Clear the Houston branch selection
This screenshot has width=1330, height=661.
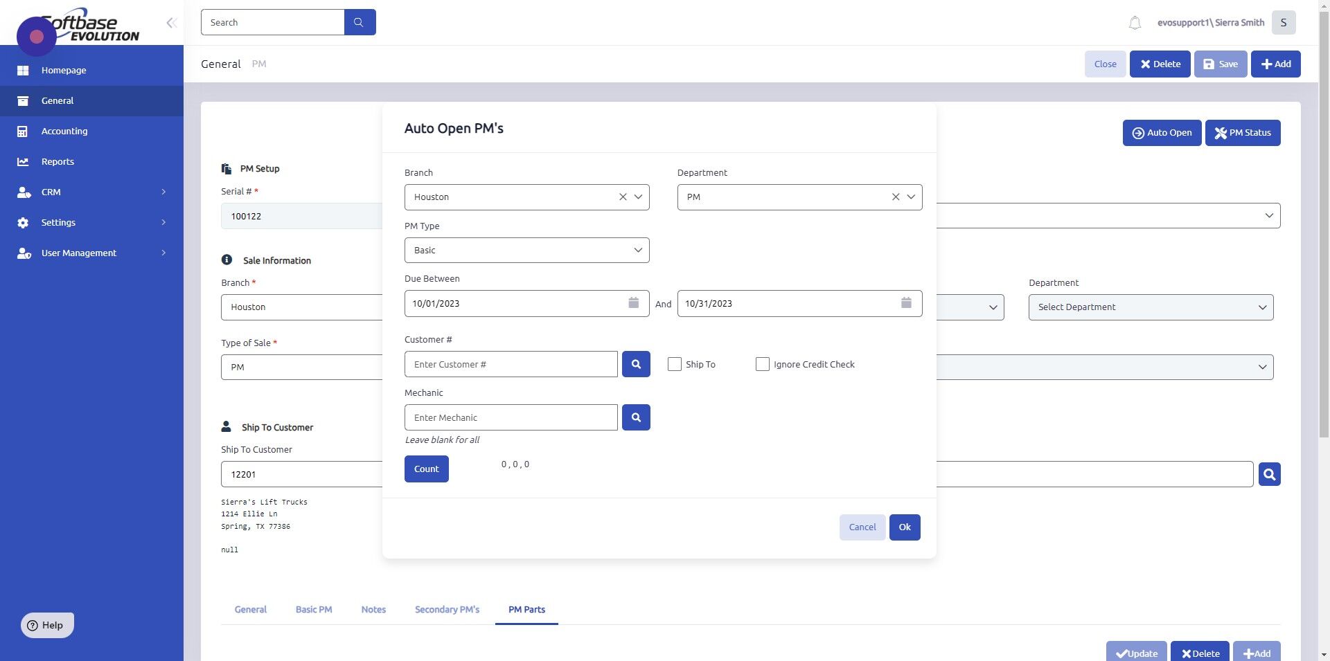click(x=623, y=197)
